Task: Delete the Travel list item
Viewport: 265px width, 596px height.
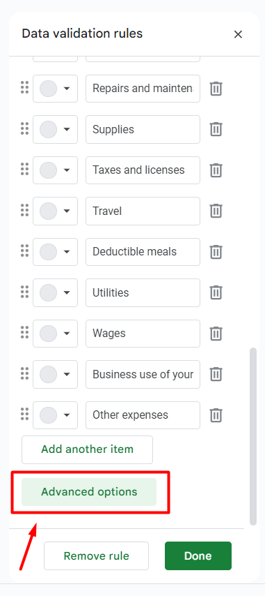Action: 216,211
